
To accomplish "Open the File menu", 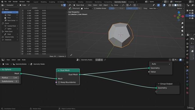I will pyautogui.click(x=5, y=2).
